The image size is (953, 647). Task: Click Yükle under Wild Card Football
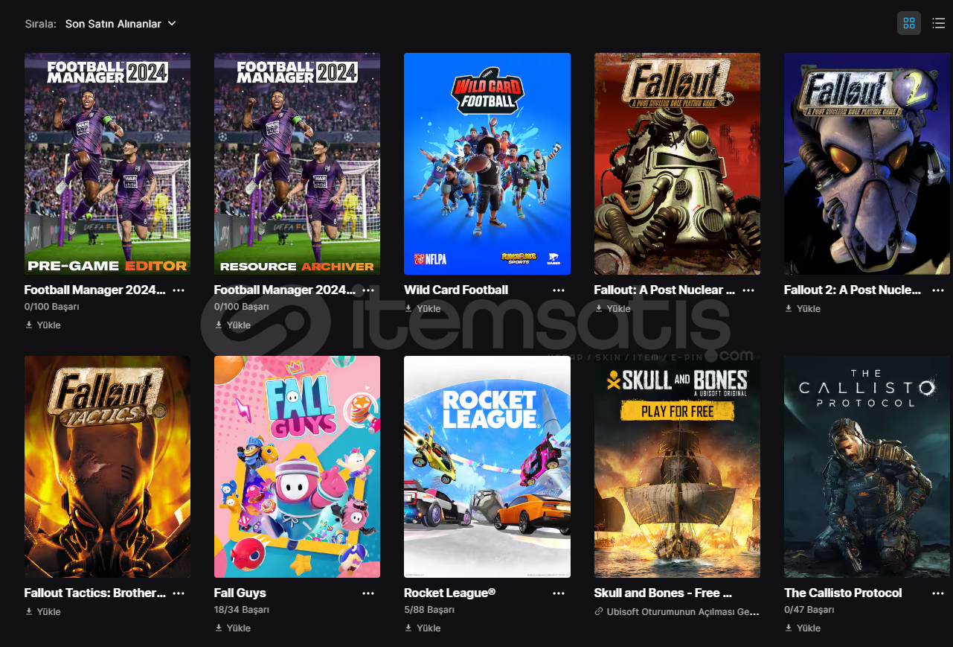pyautogui.click(x=423, y=309)
